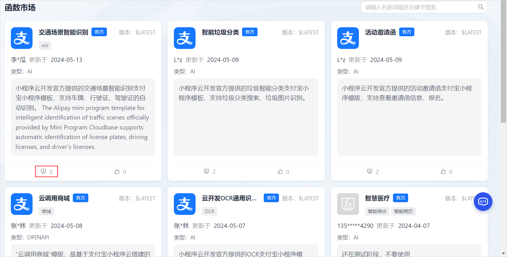Click the vertical scrollbar thumb
This screenshot has height=257, width=507.
click(504, 61)
